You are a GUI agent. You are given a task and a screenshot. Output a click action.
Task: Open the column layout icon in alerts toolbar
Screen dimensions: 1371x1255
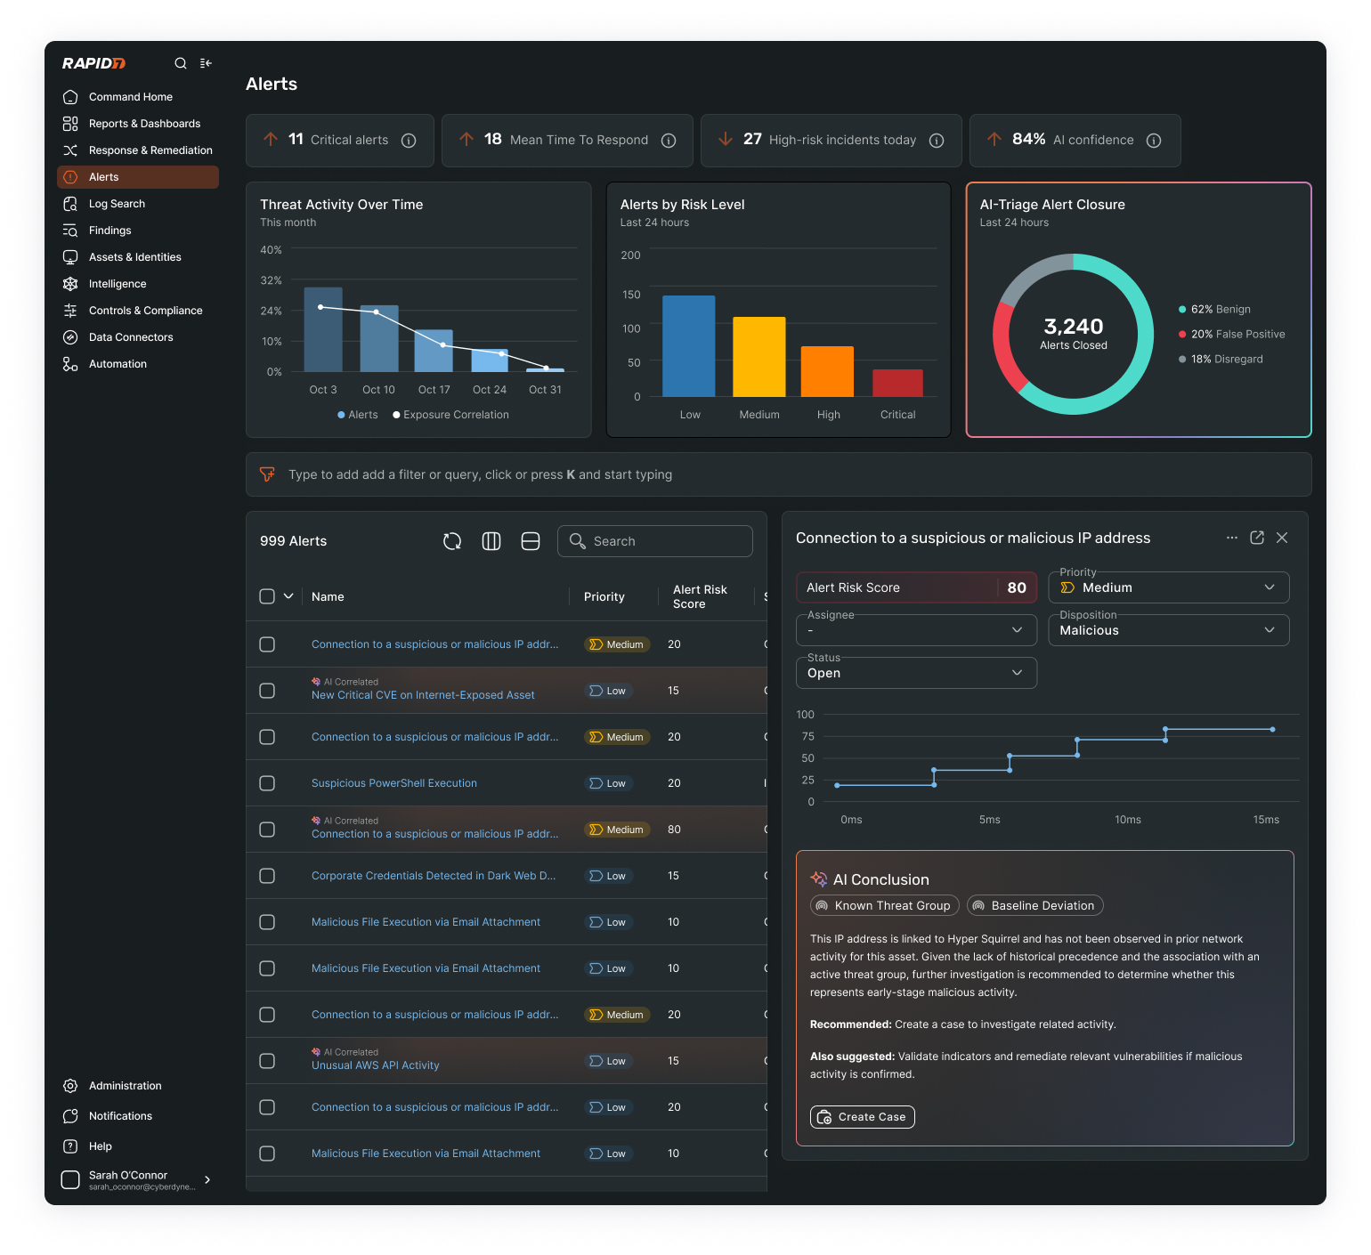pos(491,541)
